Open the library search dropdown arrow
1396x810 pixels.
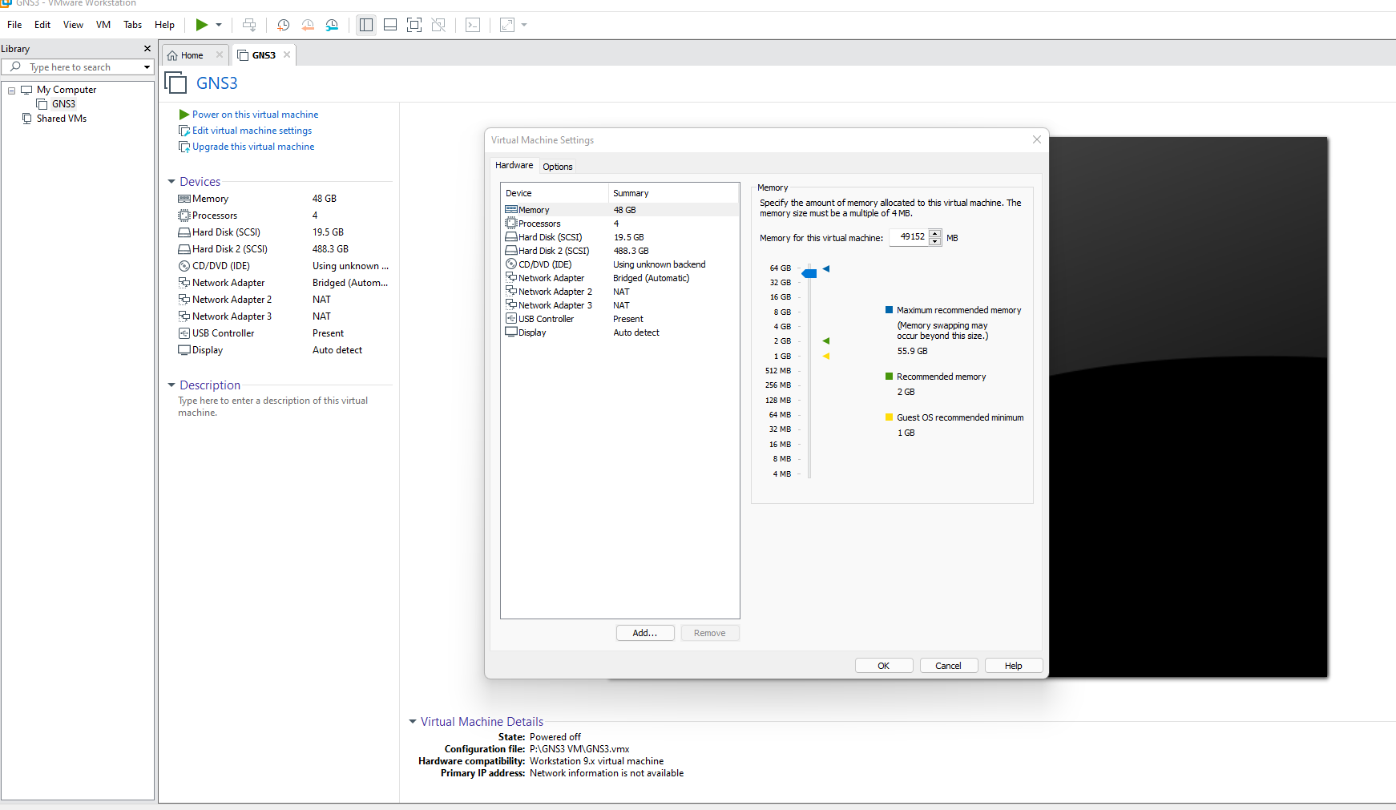pos(147,67)
